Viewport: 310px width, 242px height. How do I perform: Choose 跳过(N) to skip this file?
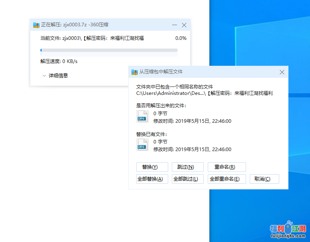pos(187,167)
